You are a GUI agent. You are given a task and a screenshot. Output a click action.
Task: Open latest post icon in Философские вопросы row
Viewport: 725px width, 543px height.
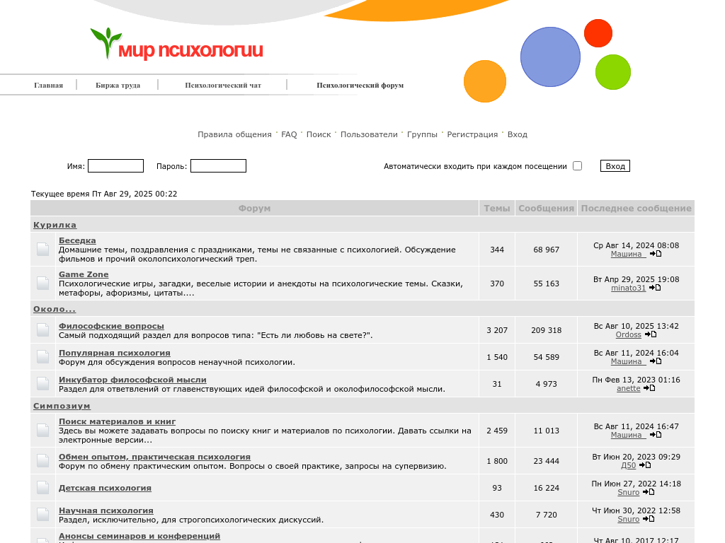[x=651, y=334]
